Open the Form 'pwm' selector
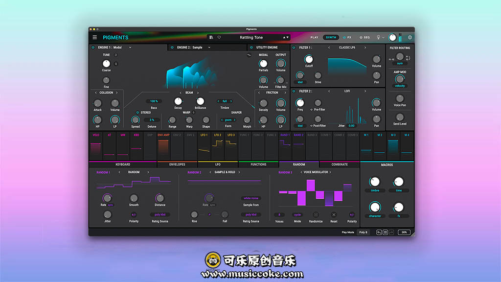This screenshot has width=501, height=282. (x=228, y=120)
